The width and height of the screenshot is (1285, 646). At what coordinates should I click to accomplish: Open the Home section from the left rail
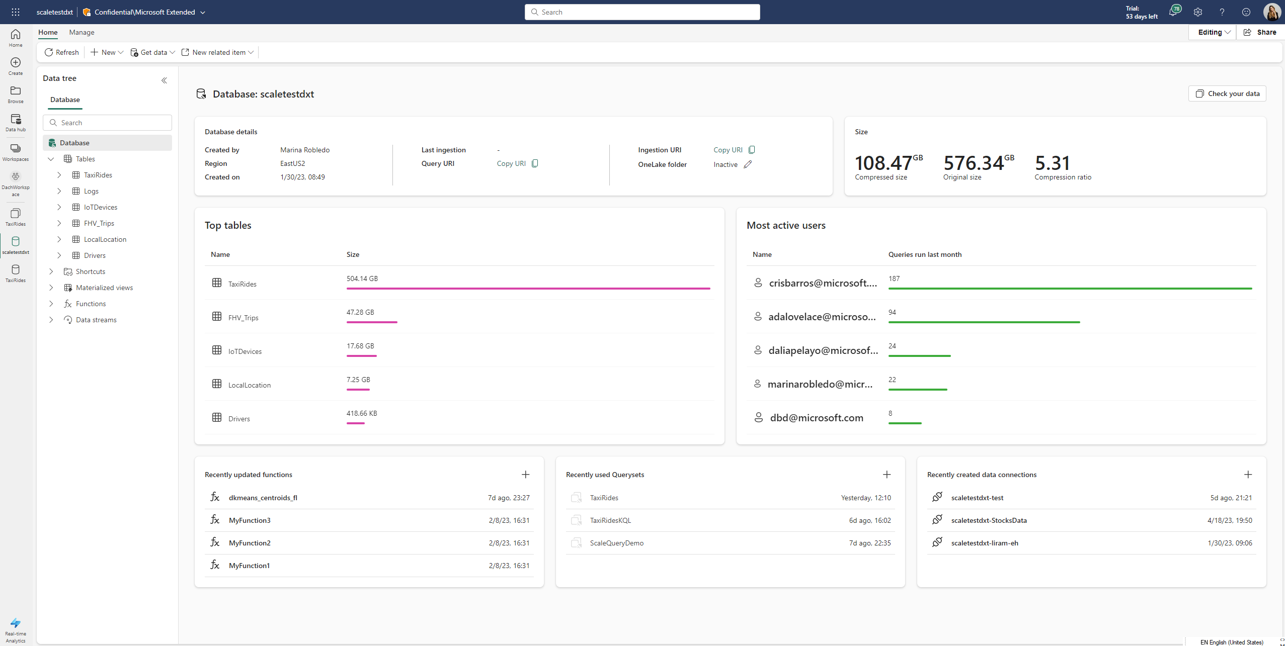pyautogui.click(x=15, y=37)
